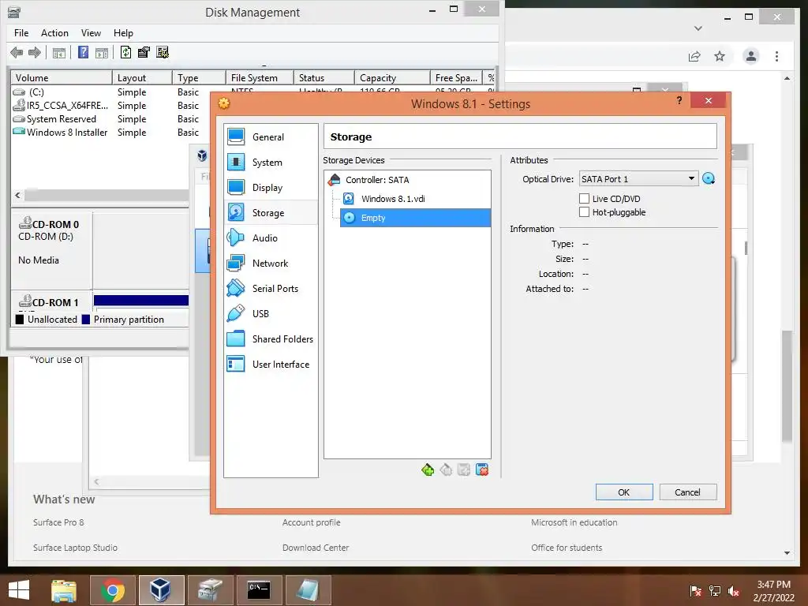Select the Storage settings category
The height and width of the screenshot is (606, 808).
point(271,213)
